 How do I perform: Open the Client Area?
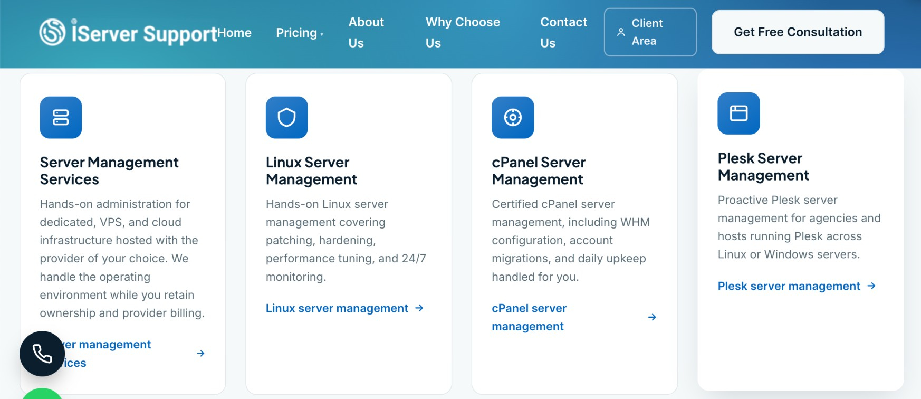pyautogui.click(x=650, y=32)
